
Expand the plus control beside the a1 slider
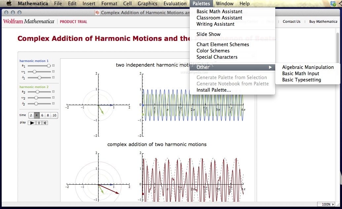53,66
